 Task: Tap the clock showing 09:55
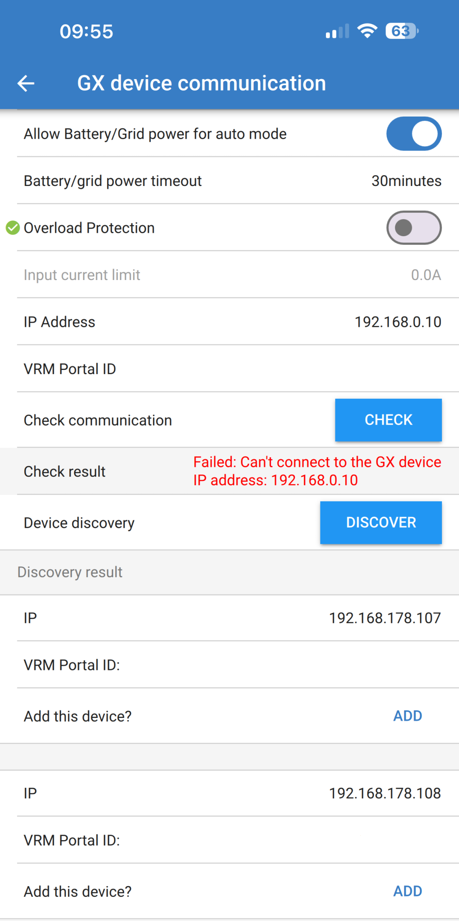(x=86, y=30)
